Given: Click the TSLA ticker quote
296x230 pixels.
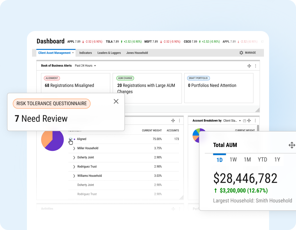Looking at the screenshot, I should pos(124,42).
